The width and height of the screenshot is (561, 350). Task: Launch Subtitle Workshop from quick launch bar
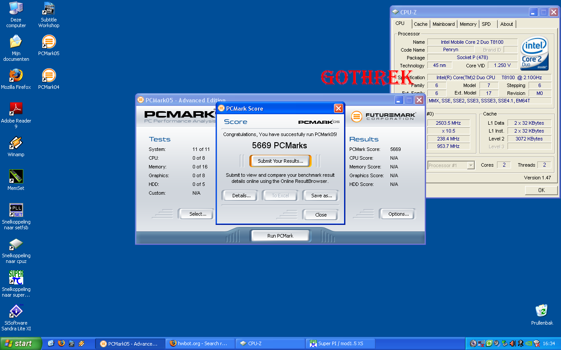click(71, 344)
